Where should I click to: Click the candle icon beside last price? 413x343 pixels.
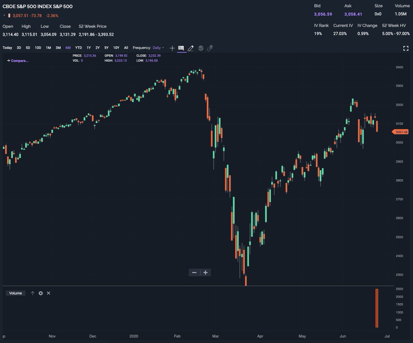tap(9, 15)
